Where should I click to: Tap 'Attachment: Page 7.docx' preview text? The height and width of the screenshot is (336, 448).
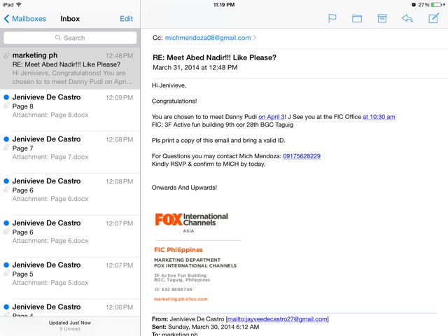pyautogui.click(x=50, y=157)
